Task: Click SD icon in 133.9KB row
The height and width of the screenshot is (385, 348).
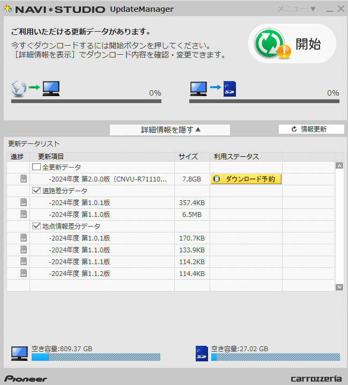Action: pyautogui.click(x=24, y=250)
